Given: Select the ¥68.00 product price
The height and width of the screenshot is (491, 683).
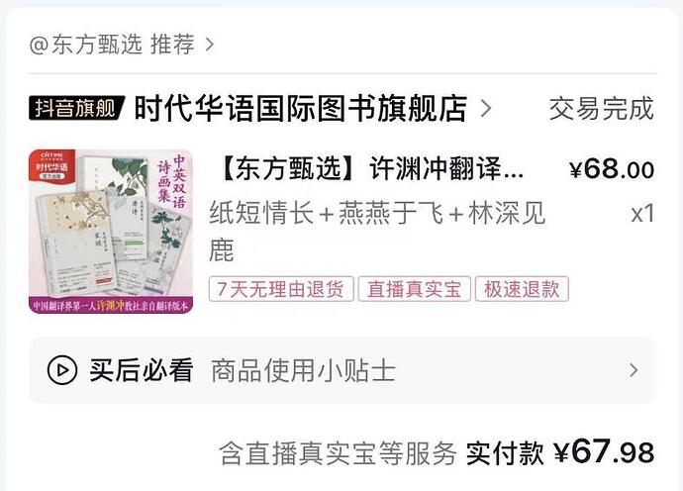Looking at the screenshot, I should [612, 169].
